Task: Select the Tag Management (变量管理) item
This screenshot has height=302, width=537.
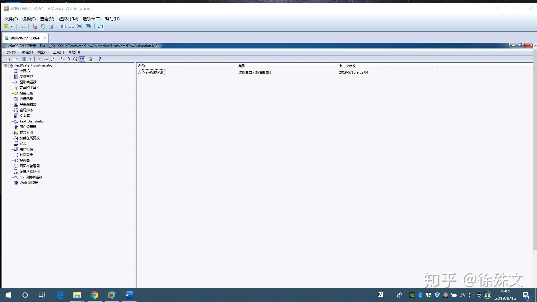Action: (26, 76)
